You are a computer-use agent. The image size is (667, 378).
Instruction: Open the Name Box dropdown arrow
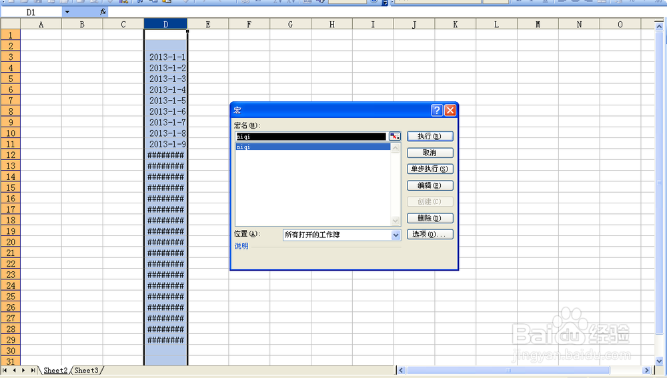point(67,12)
